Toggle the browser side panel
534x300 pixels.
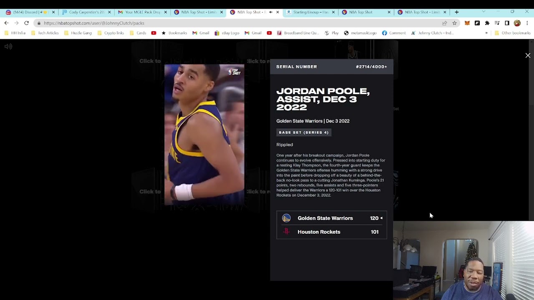coord(507,23)
